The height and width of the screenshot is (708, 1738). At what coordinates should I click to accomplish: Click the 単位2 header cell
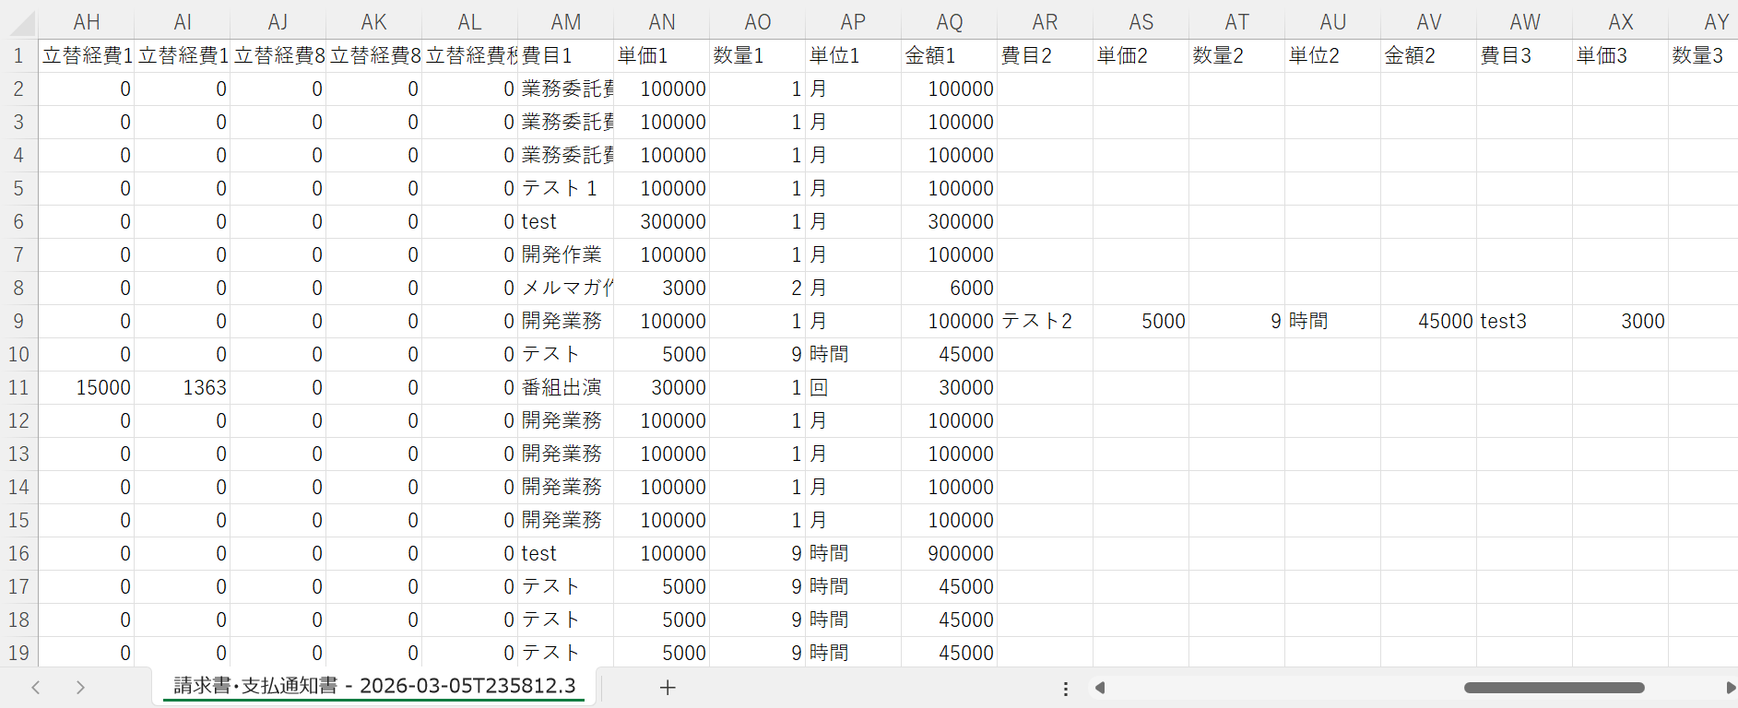pos(1333,55)
